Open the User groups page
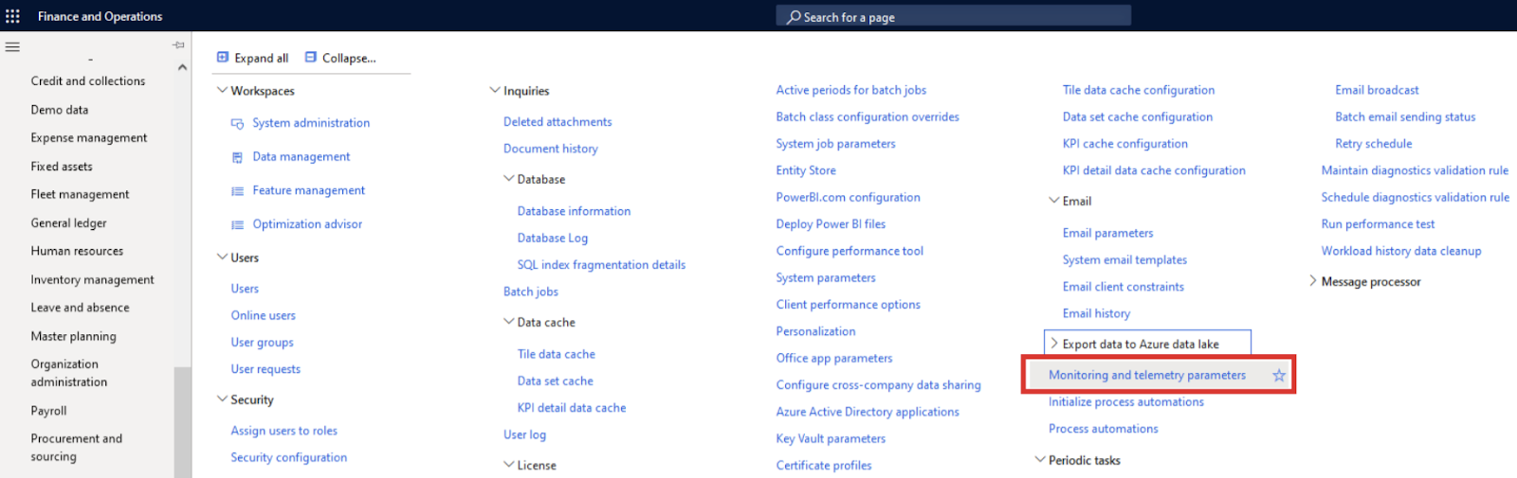Image resolution: width=1517 pixels, height=478 pixels. pyautogui.click(x=262, y=343)
